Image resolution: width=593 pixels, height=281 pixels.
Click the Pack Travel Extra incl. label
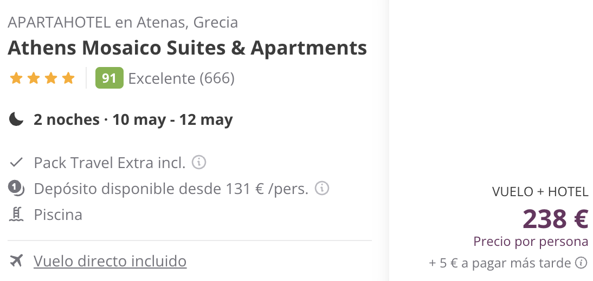[x=109, y=163]
